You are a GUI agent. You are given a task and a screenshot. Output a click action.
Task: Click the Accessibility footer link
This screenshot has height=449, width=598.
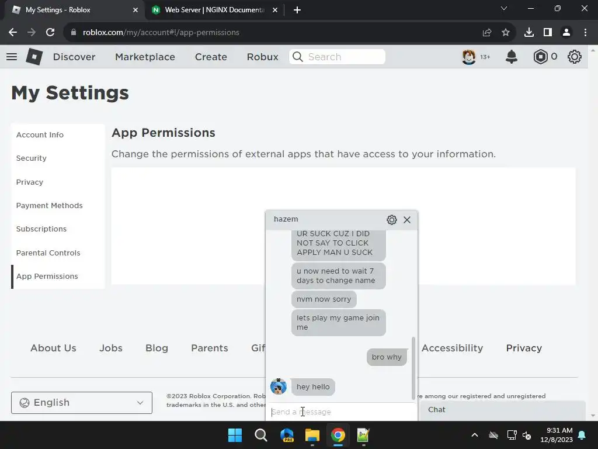coord(452,348)
